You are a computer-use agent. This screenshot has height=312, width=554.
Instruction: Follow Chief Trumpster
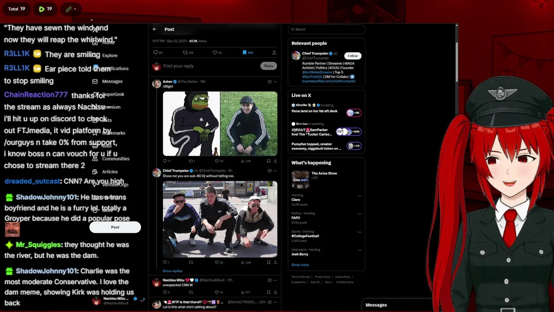pos(353,55)
